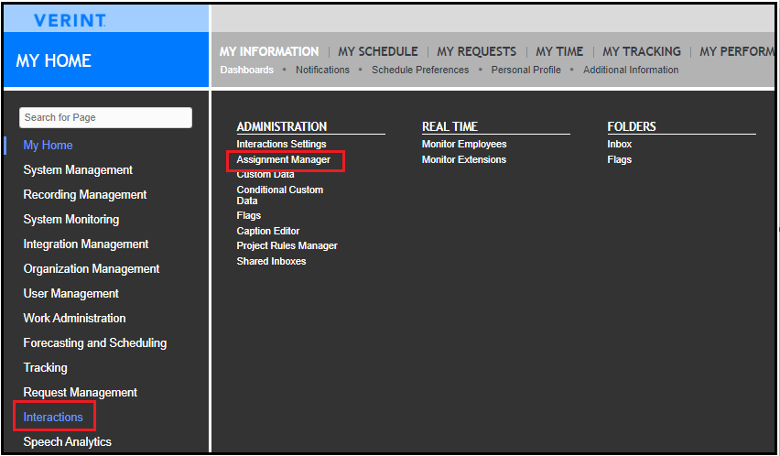Open Organization Management in sidebar
The width and height of the screenshot is (780, 456).
click(x=91, y=269)
